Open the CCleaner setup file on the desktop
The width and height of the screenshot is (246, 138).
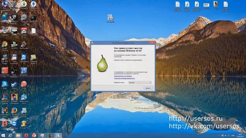[110, 18]
